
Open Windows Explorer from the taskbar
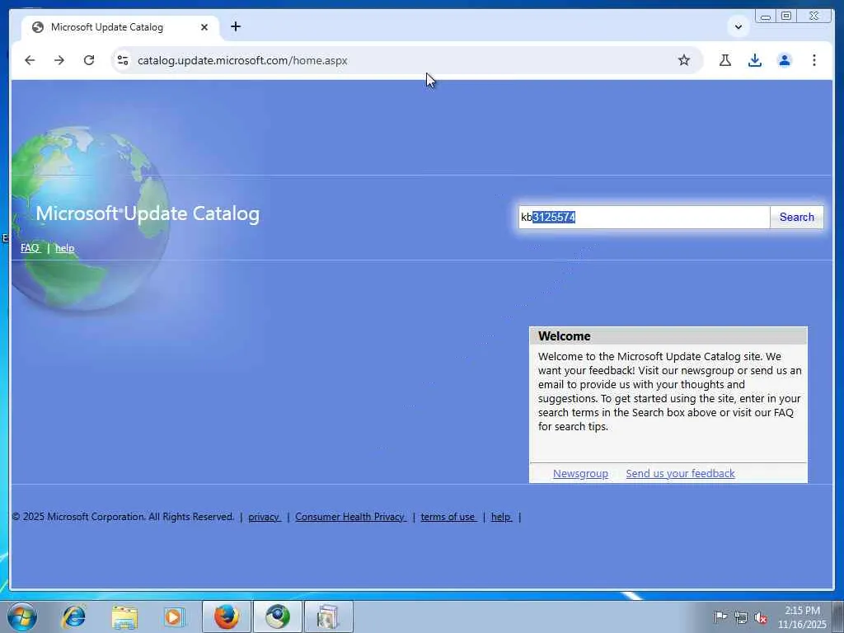124,617
